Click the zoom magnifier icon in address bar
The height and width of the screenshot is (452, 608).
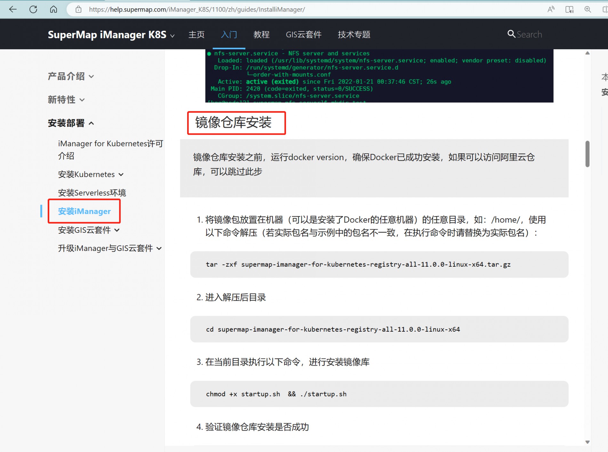pyautogui.click(x=588, y=9)
